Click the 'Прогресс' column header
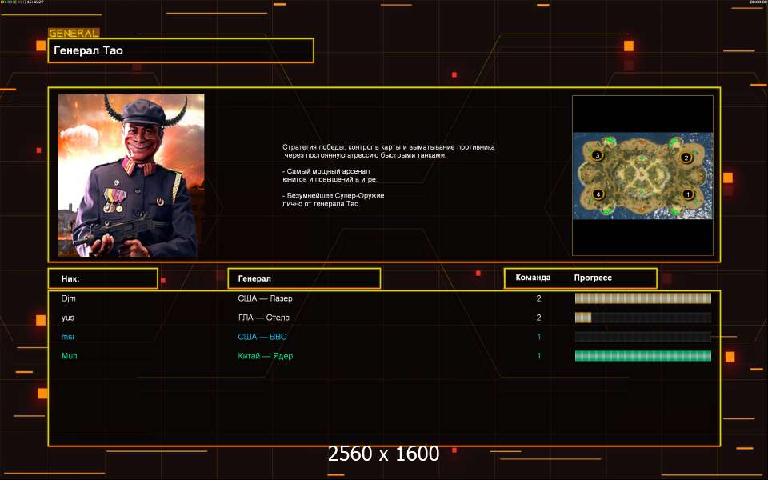768x480 pixels. click(593, 278)
